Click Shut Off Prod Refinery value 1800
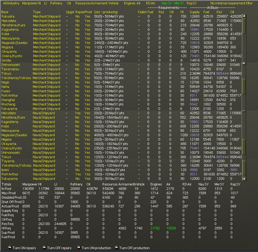 tap(74, 202)
